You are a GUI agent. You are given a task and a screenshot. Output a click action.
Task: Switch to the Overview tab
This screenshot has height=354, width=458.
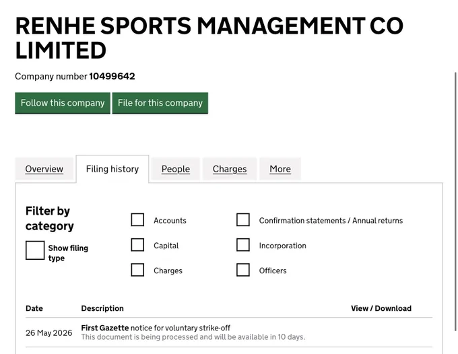pos(44,169)
